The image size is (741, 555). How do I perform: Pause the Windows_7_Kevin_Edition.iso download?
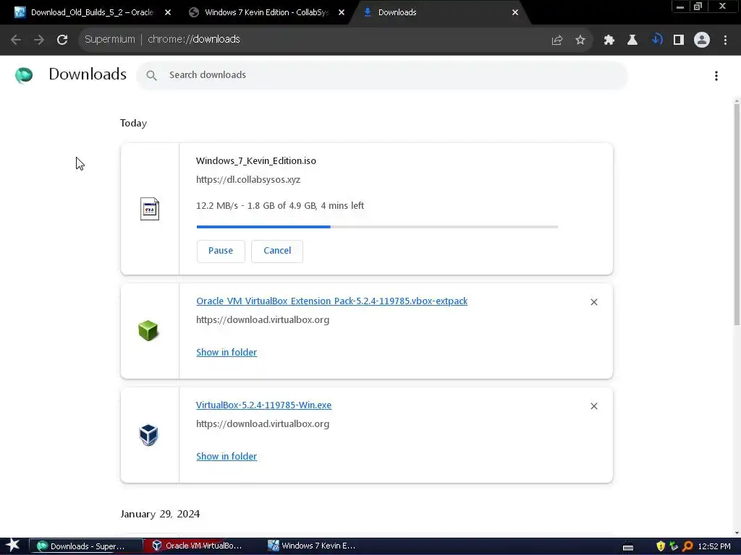[221, 251]
